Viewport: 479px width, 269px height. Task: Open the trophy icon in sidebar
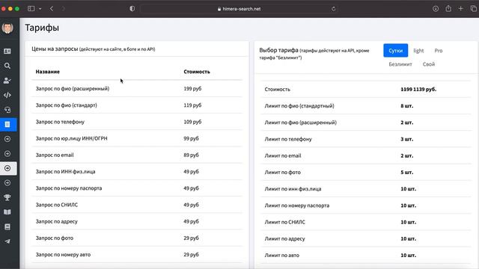click(x=7, y=197)
